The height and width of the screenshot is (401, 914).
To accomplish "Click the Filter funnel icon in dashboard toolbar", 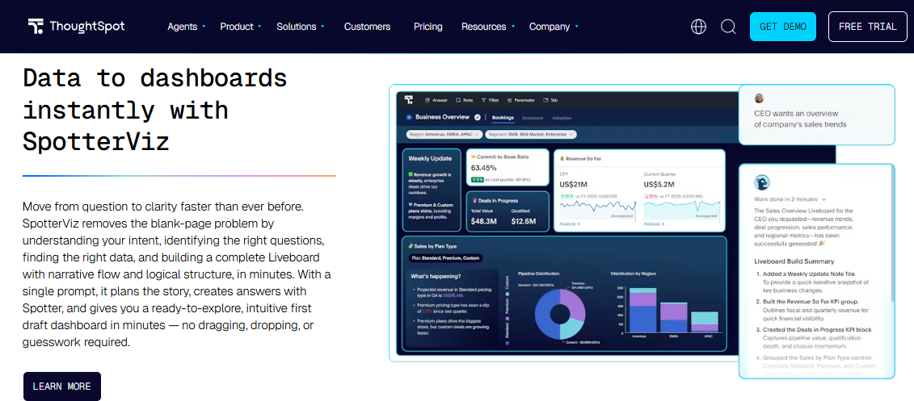I will point(483,100).
